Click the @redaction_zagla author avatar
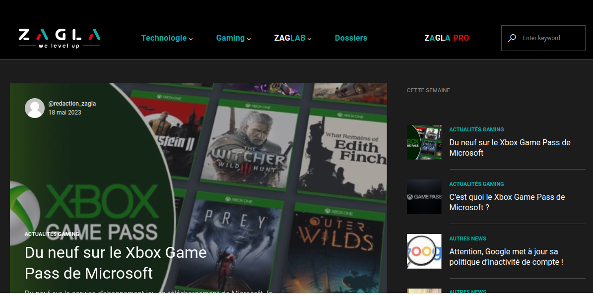Screen dimensions: 593x295 [34, 108]
